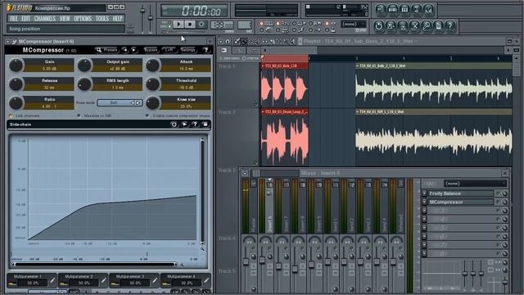Open empty effect slot 3 menu arrow
The image size is (524, 295).
(x=424, y=211)
